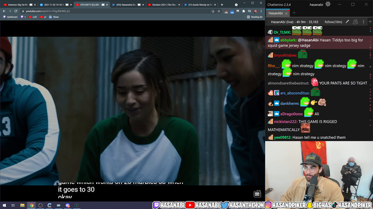This screenshot has height=209, width=373.
Task: Open username brycefrisbee in chat
Action: pyautogui.click(x=285, y=55)
